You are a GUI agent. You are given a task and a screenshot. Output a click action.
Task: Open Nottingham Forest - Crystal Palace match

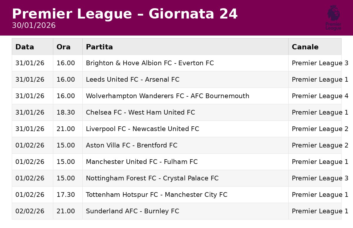coord(176,178)
